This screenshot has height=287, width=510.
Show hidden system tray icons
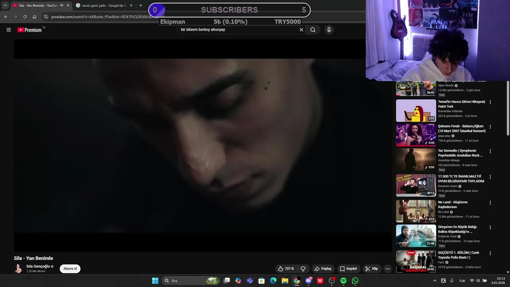pyautogui.click(x=435, y=281)
